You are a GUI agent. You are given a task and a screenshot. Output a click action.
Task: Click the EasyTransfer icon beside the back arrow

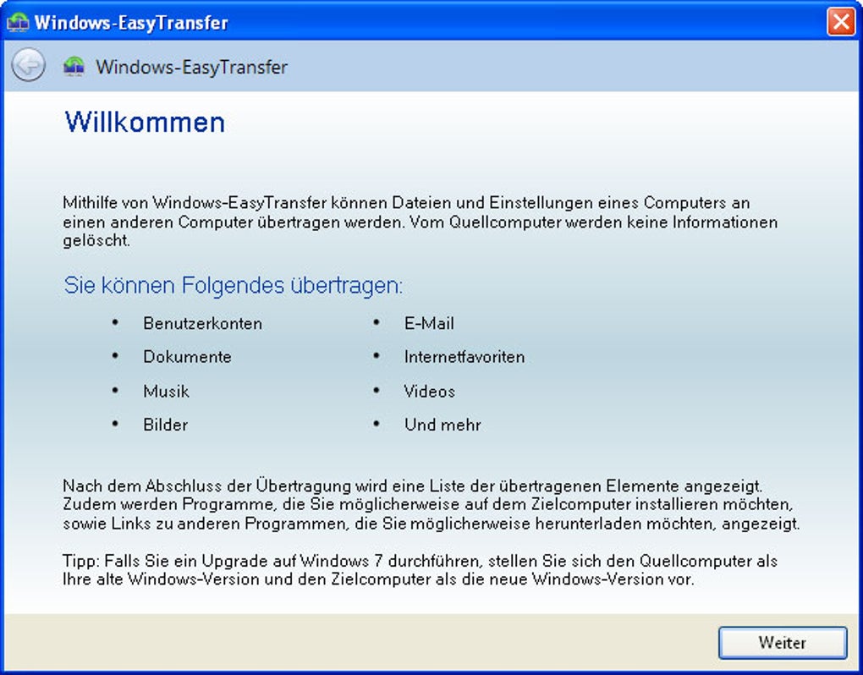click(x=74, y=66)
